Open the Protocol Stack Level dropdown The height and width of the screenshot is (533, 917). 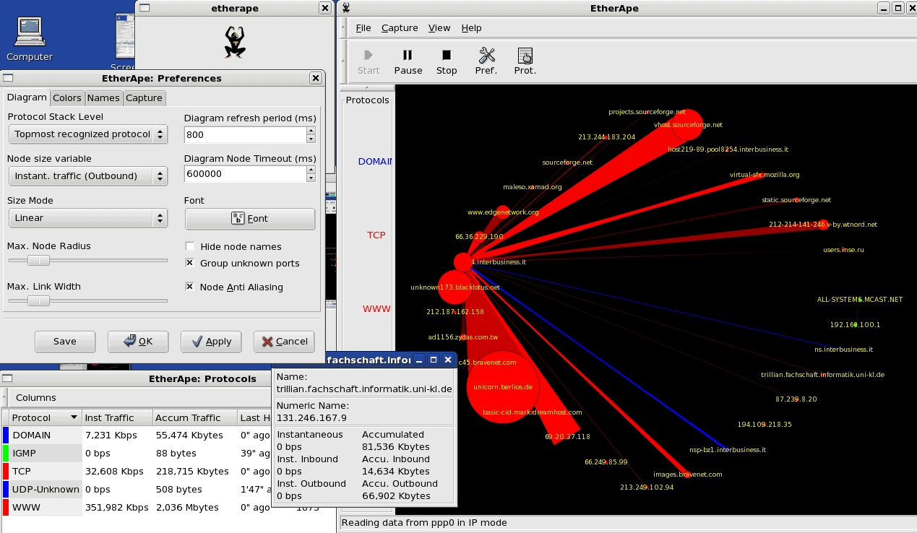point(87,134)
